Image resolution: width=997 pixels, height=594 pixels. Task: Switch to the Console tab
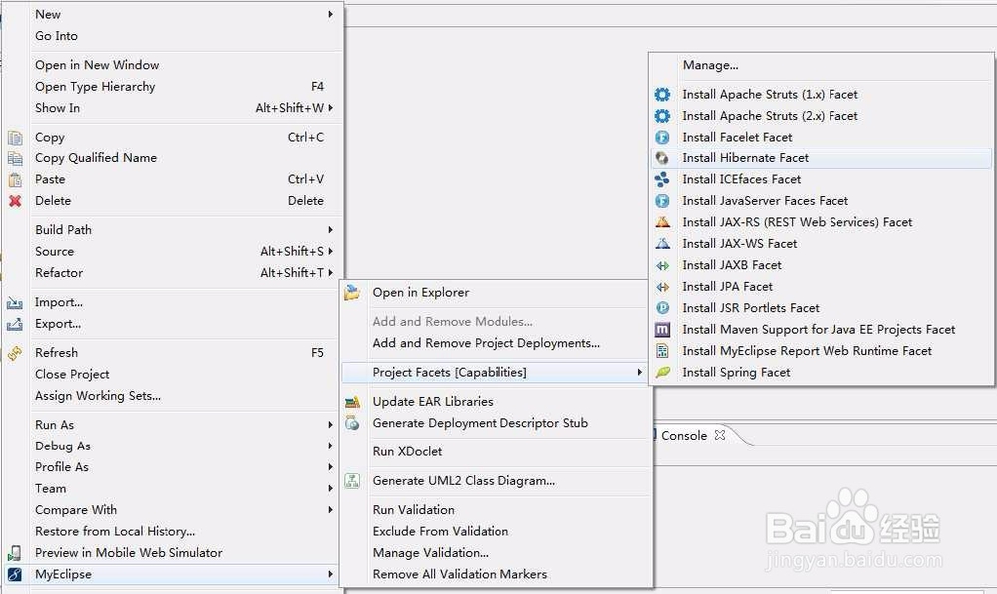point(684,436)
